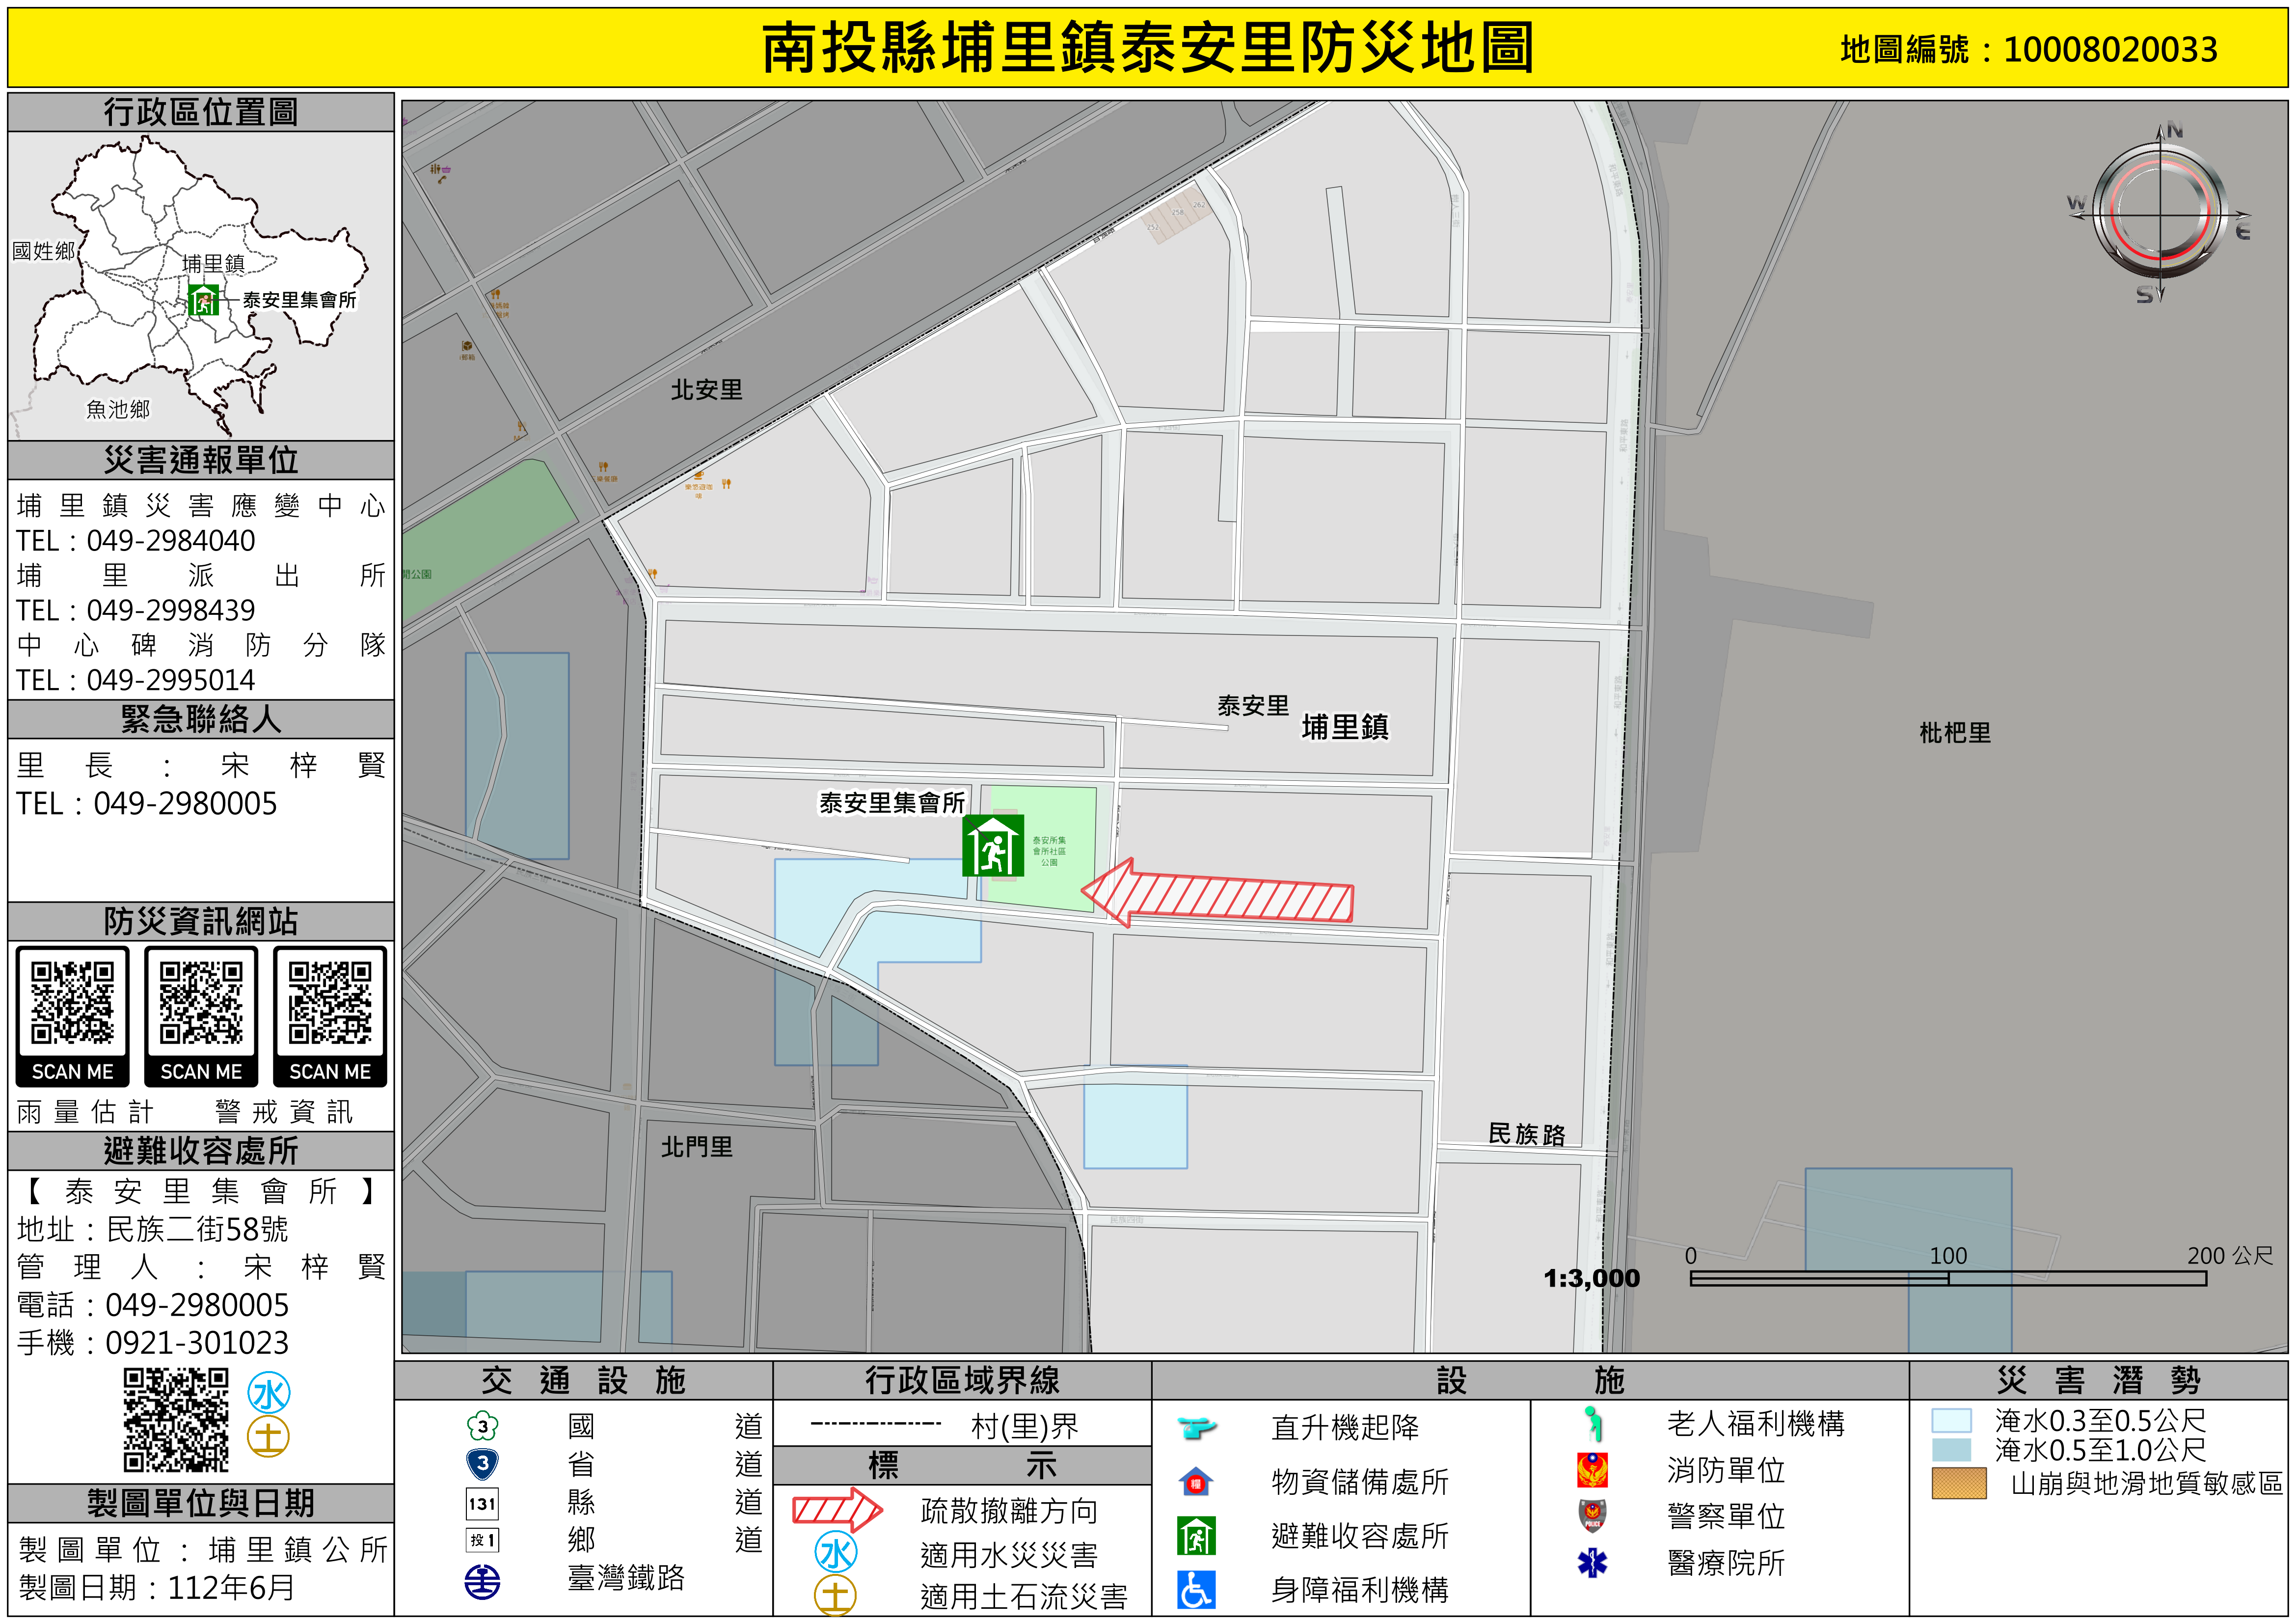Click the Taiwan Railway legend symbol
Viewport: 2296px width, 1624px height.
[x=482, y=1581]
